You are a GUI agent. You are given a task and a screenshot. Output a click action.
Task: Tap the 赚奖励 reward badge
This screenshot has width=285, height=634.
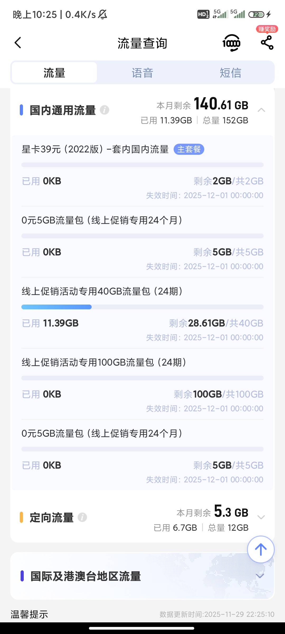267,29
